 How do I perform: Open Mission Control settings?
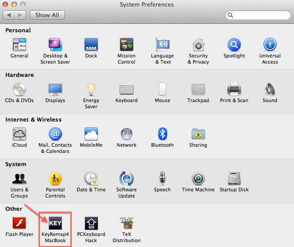(x=126, y=45)
